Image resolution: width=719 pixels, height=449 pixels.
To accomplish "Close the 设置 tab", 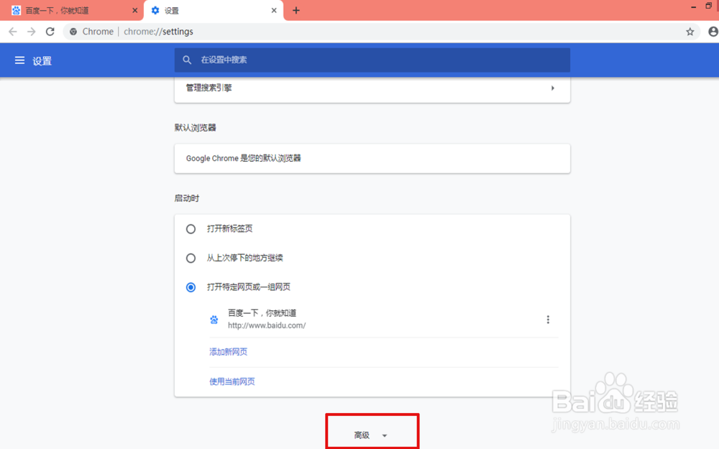I will [274, 11].
